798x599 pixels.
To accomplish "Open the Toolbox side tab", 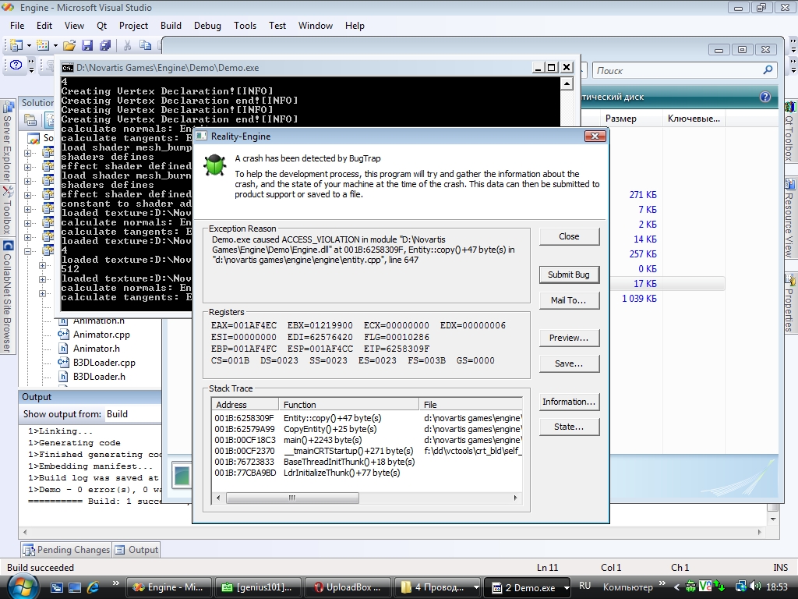I will [x=8, y=210].
